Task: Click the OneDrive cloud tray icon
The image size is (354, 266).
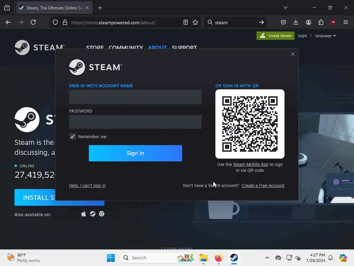Action: pyautogui.click(x=278, y=258)
